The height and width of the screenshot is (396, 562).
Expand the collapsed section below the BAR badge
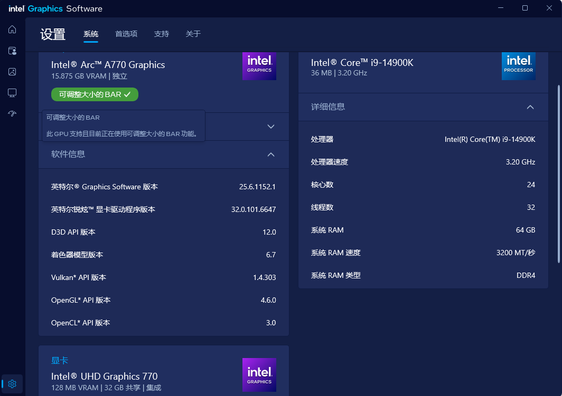point(271,127)
